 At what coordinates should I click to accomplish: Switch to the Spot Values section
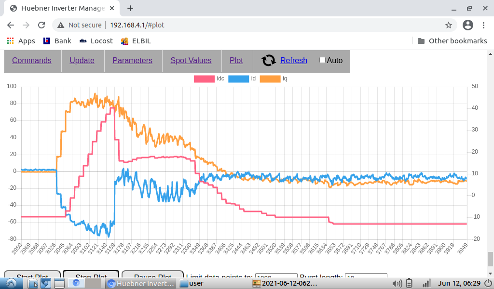point(191,60)
